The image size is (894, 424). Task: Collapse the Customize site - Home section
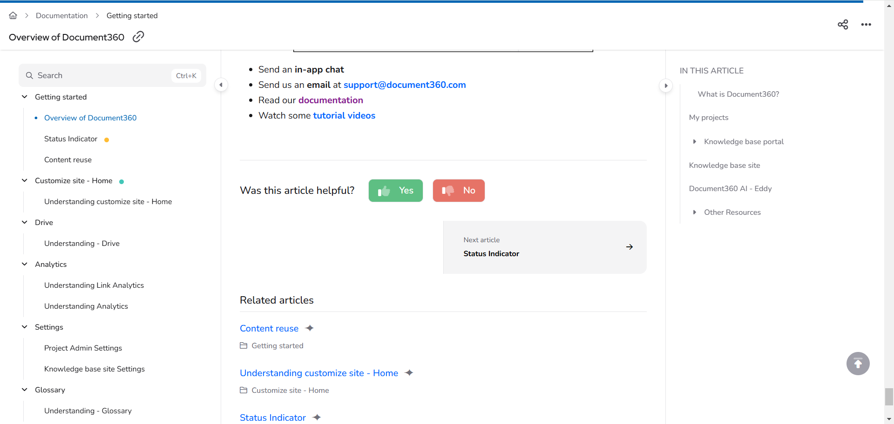(25, 180)
